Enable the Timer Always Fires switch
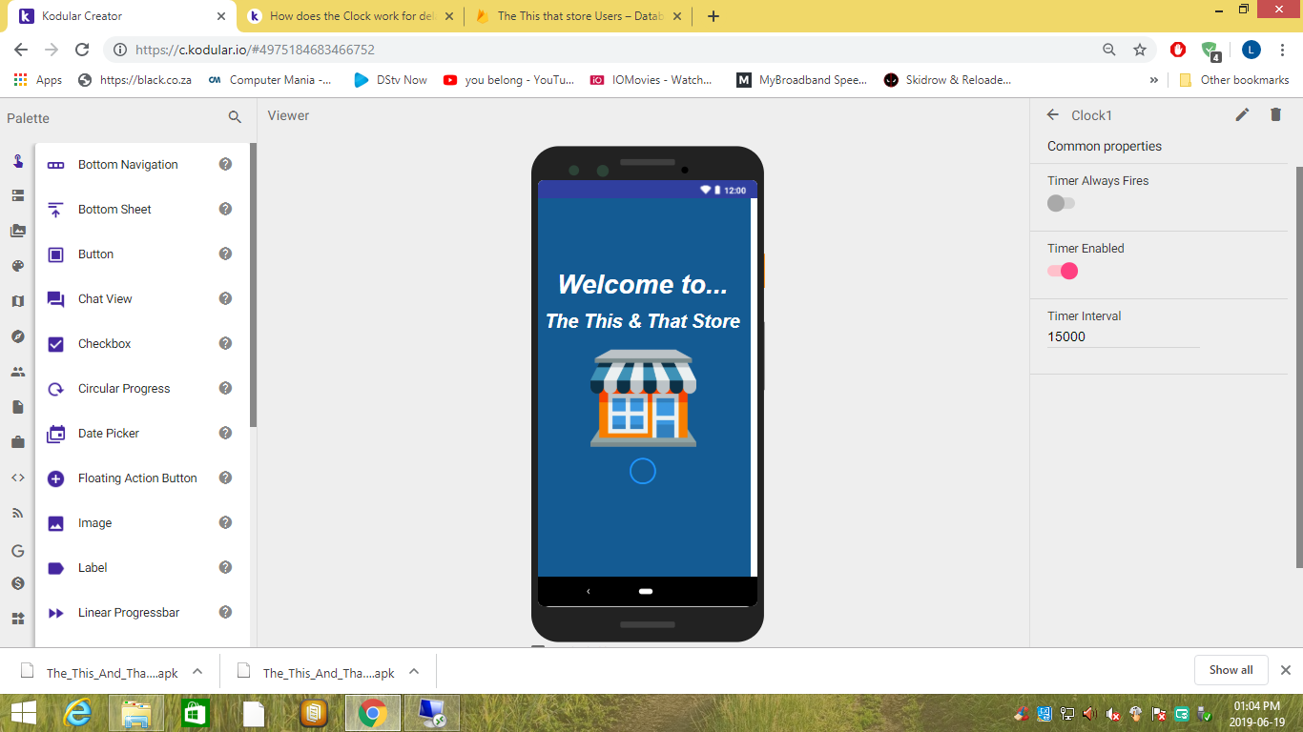 [x=1061, y=203]
